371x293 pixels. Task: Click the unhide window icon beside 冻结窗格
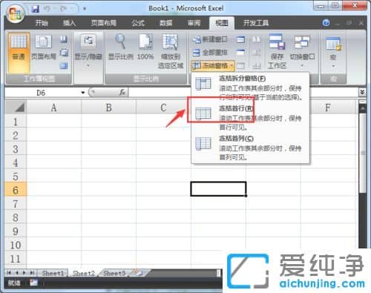click(240, 65)
